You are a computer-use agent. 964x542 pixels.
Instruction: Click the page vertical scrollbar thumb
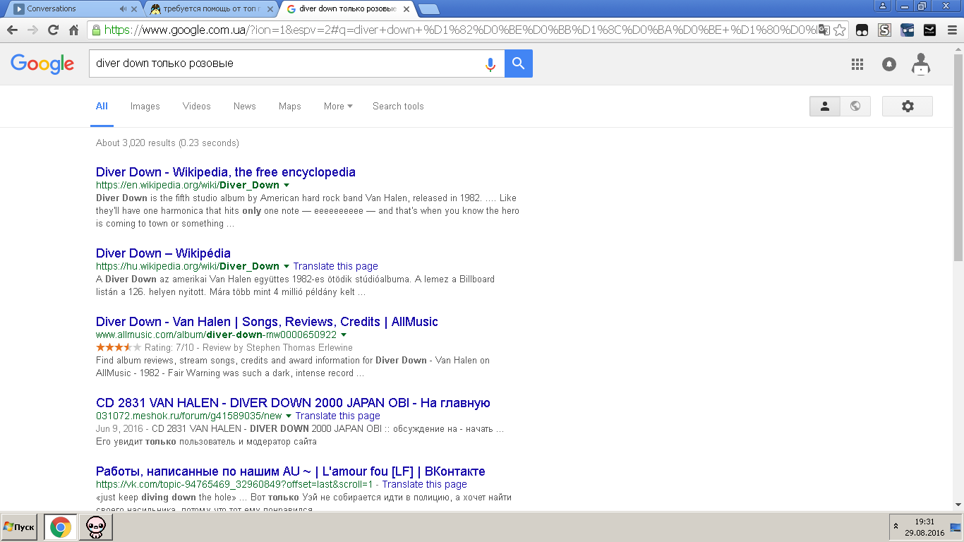coord(958,158)
